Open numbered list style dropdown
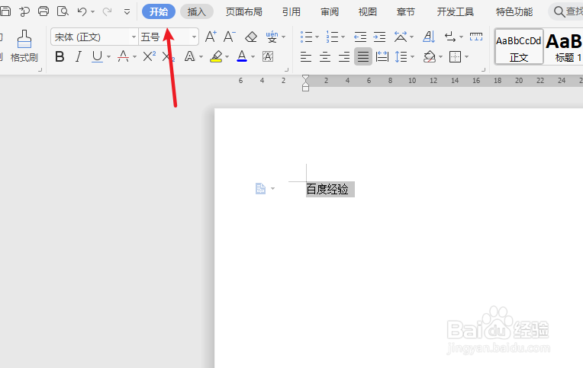This screenshot has width=583, height=368. (x=343, y=37)
